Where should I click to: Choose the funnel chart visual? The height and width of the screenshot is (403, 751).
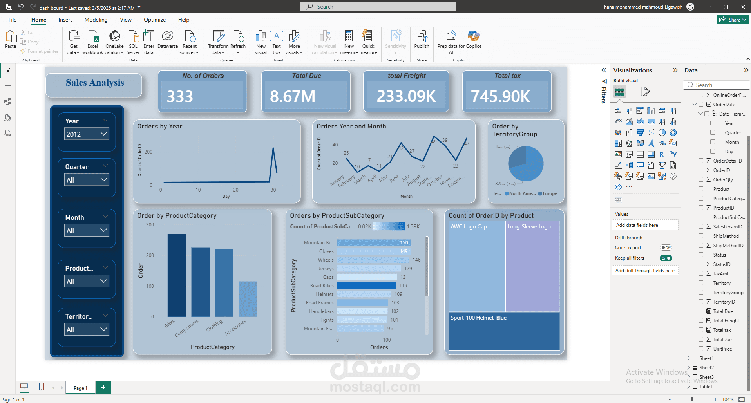pos(640,132)
